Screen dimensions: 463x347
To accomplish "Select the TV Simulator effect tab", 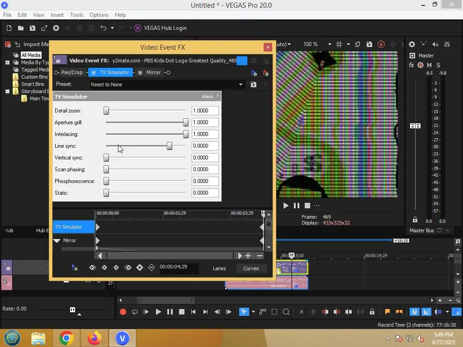I will click(x=111, y=73).
